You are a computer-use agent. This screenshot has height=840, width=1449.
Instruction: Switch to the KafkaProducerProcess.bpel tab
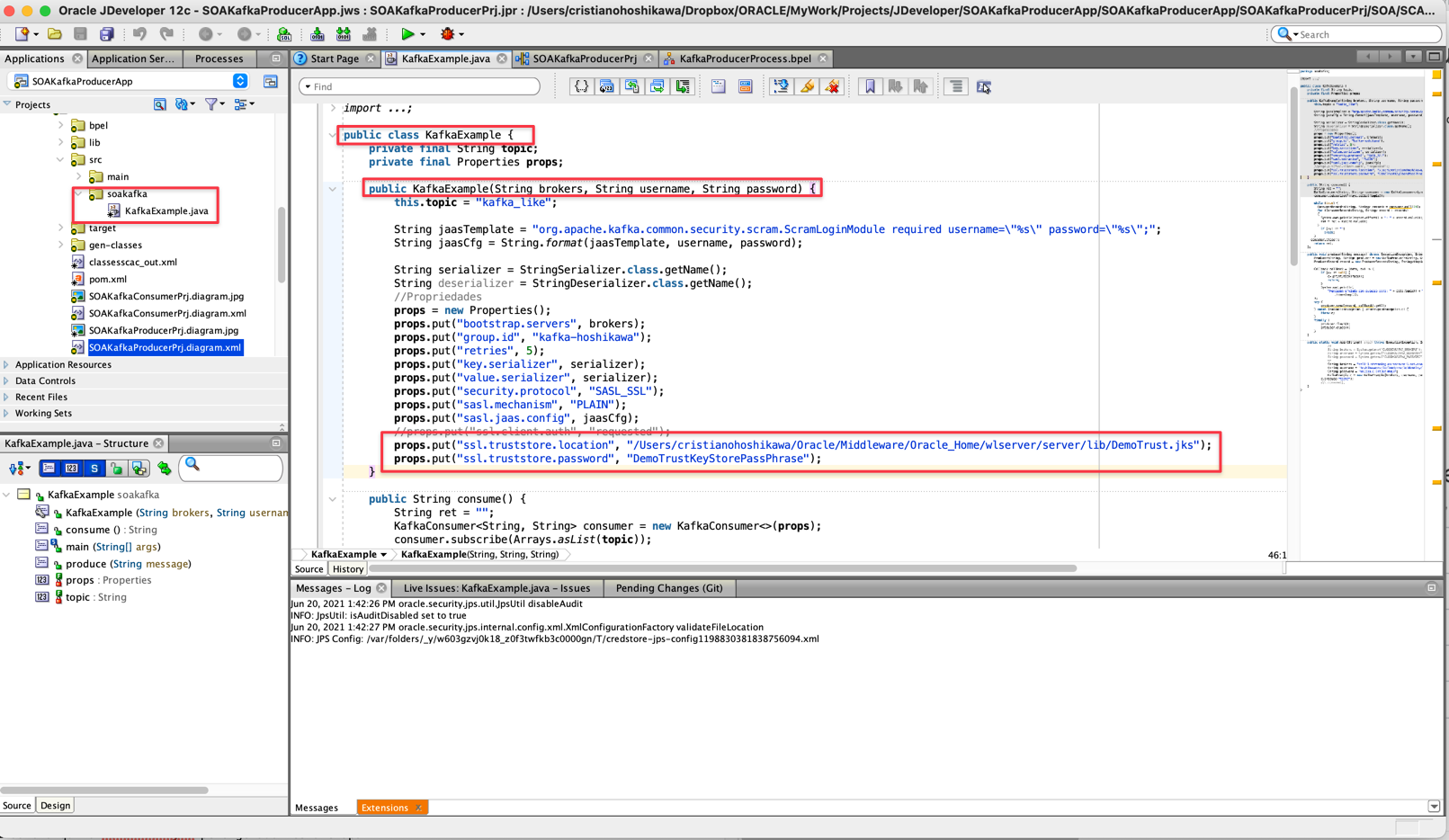[x=745, y=58]
